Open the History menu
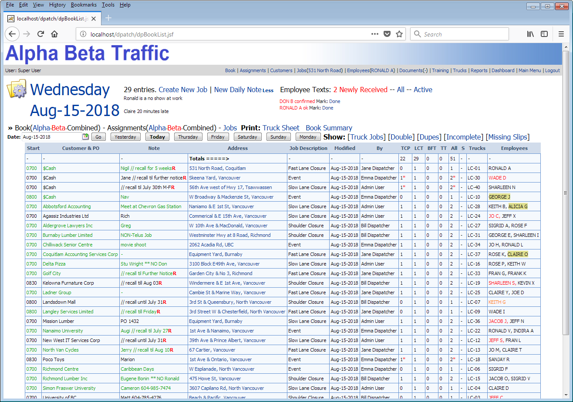 coord(57,5)
